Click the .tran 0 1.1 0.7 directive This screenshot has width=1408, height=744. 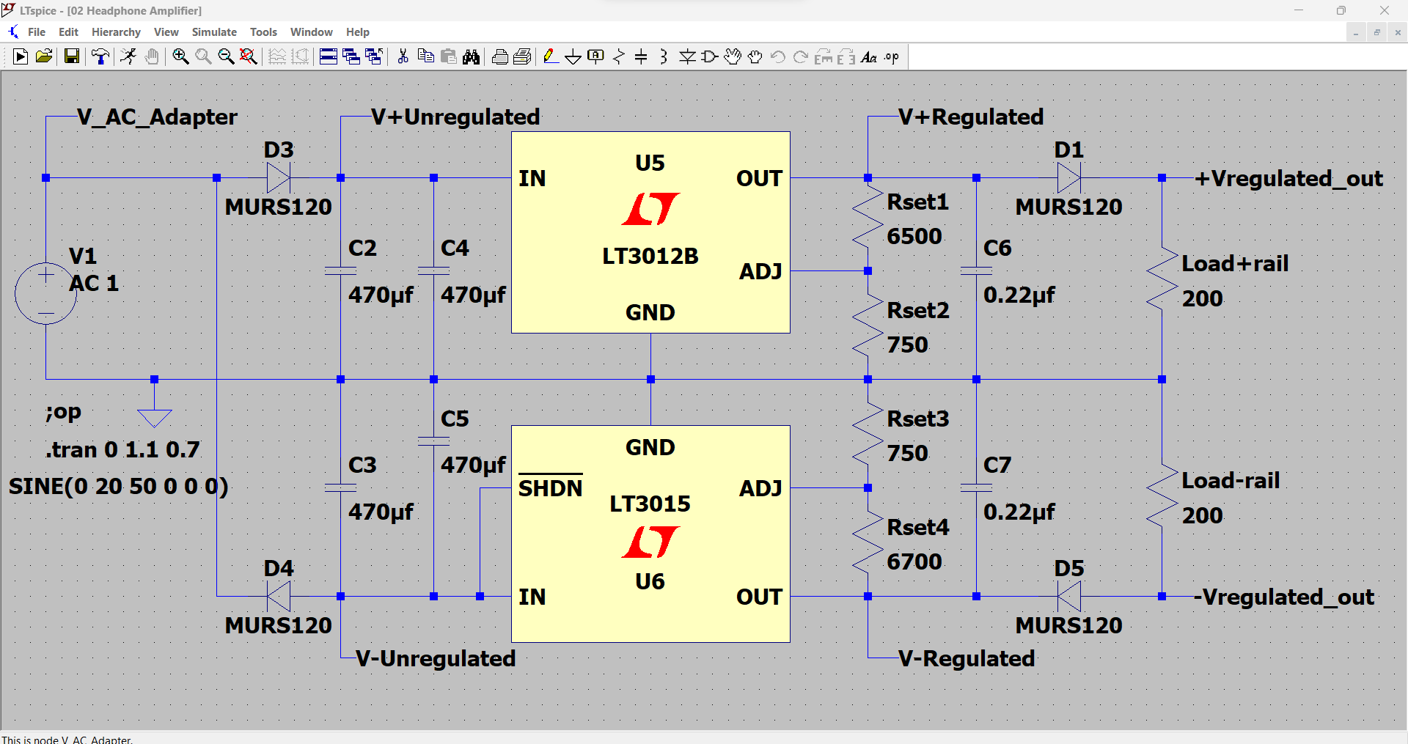click(x=122, y=449)
